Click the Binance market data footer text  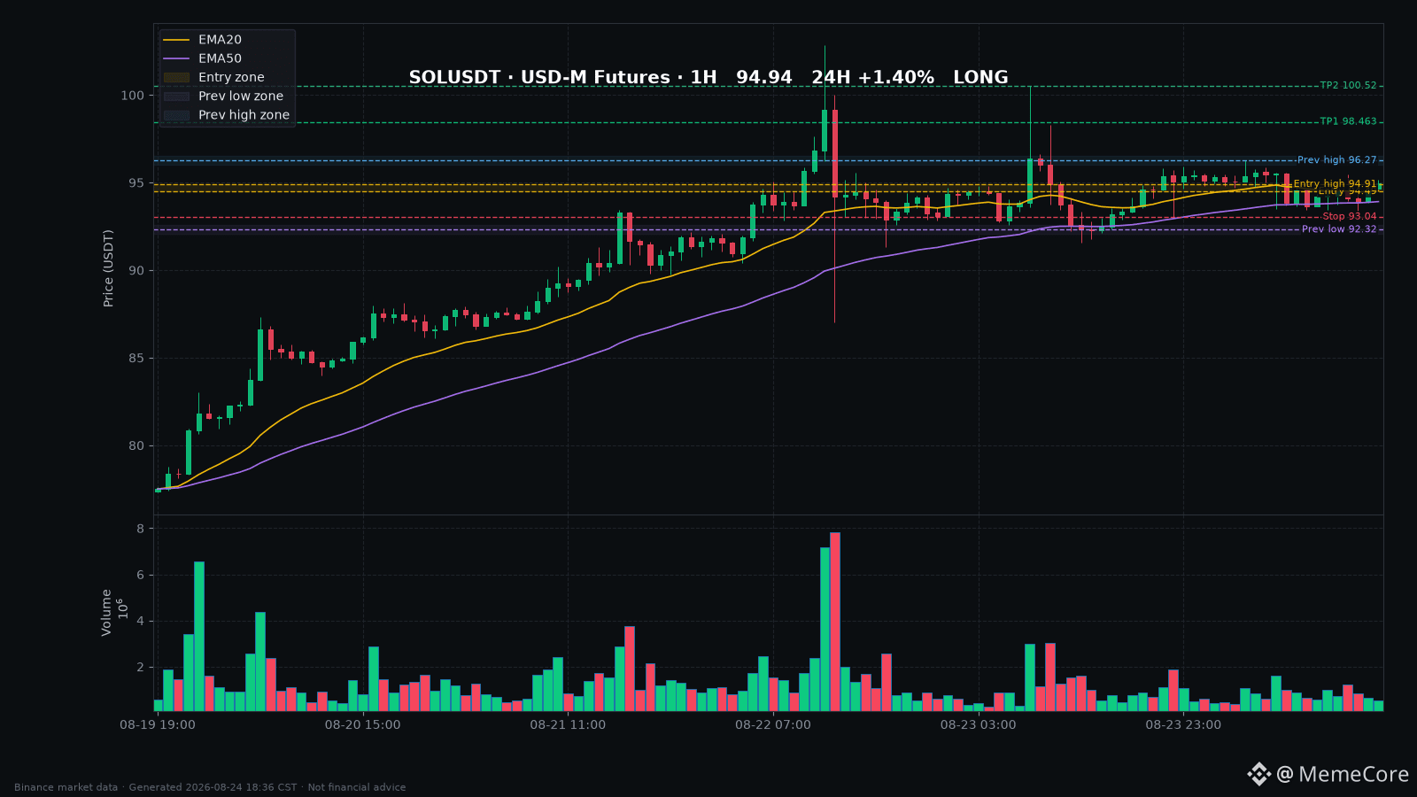click(210, 787)
